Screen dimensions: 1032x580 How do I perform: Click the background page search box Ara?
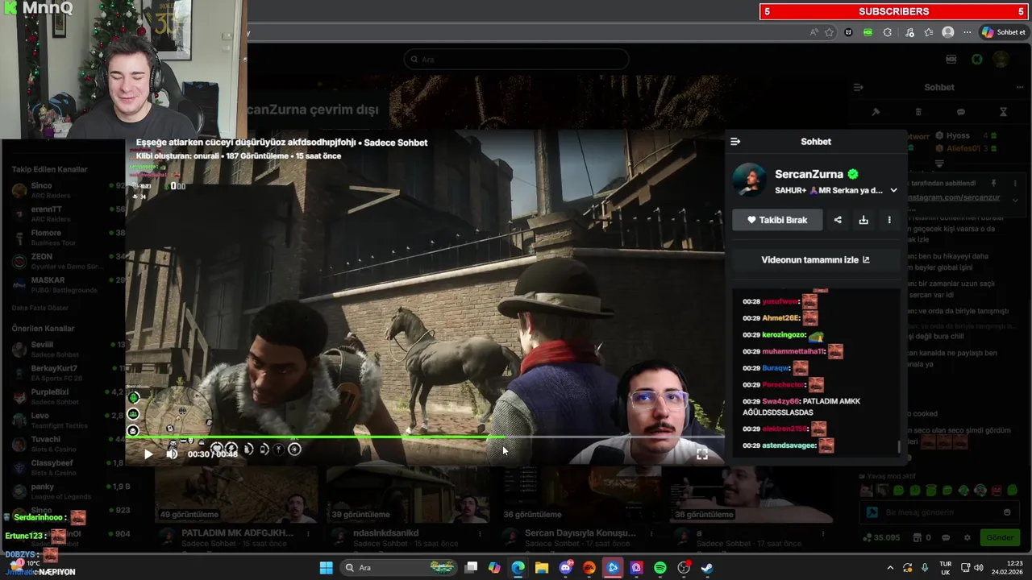[516, 59]
